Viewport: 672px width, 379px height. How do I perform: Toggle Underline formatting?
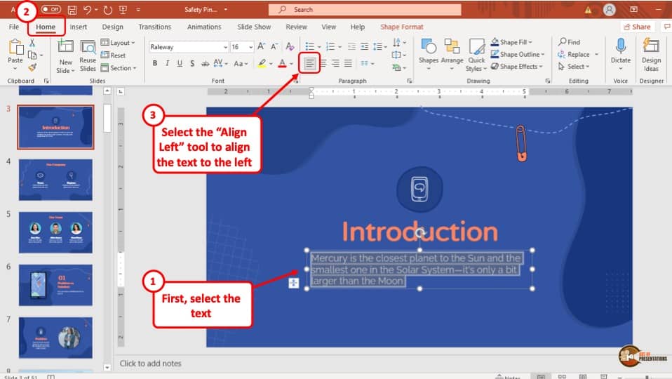(x=180, y=63)
